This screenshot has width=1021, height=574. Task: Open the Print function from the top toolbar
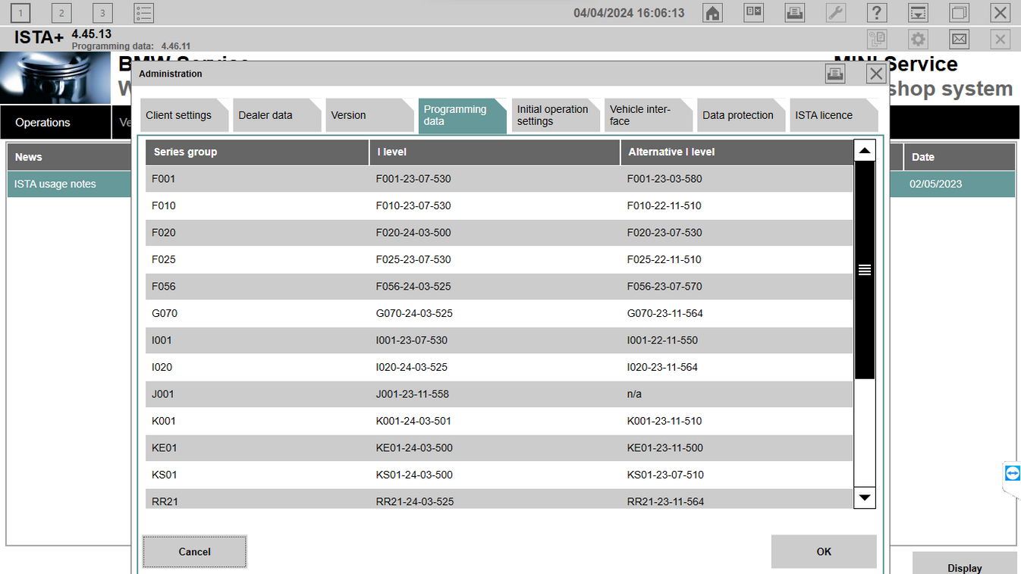pyautogui.click(x=795, y=13)
